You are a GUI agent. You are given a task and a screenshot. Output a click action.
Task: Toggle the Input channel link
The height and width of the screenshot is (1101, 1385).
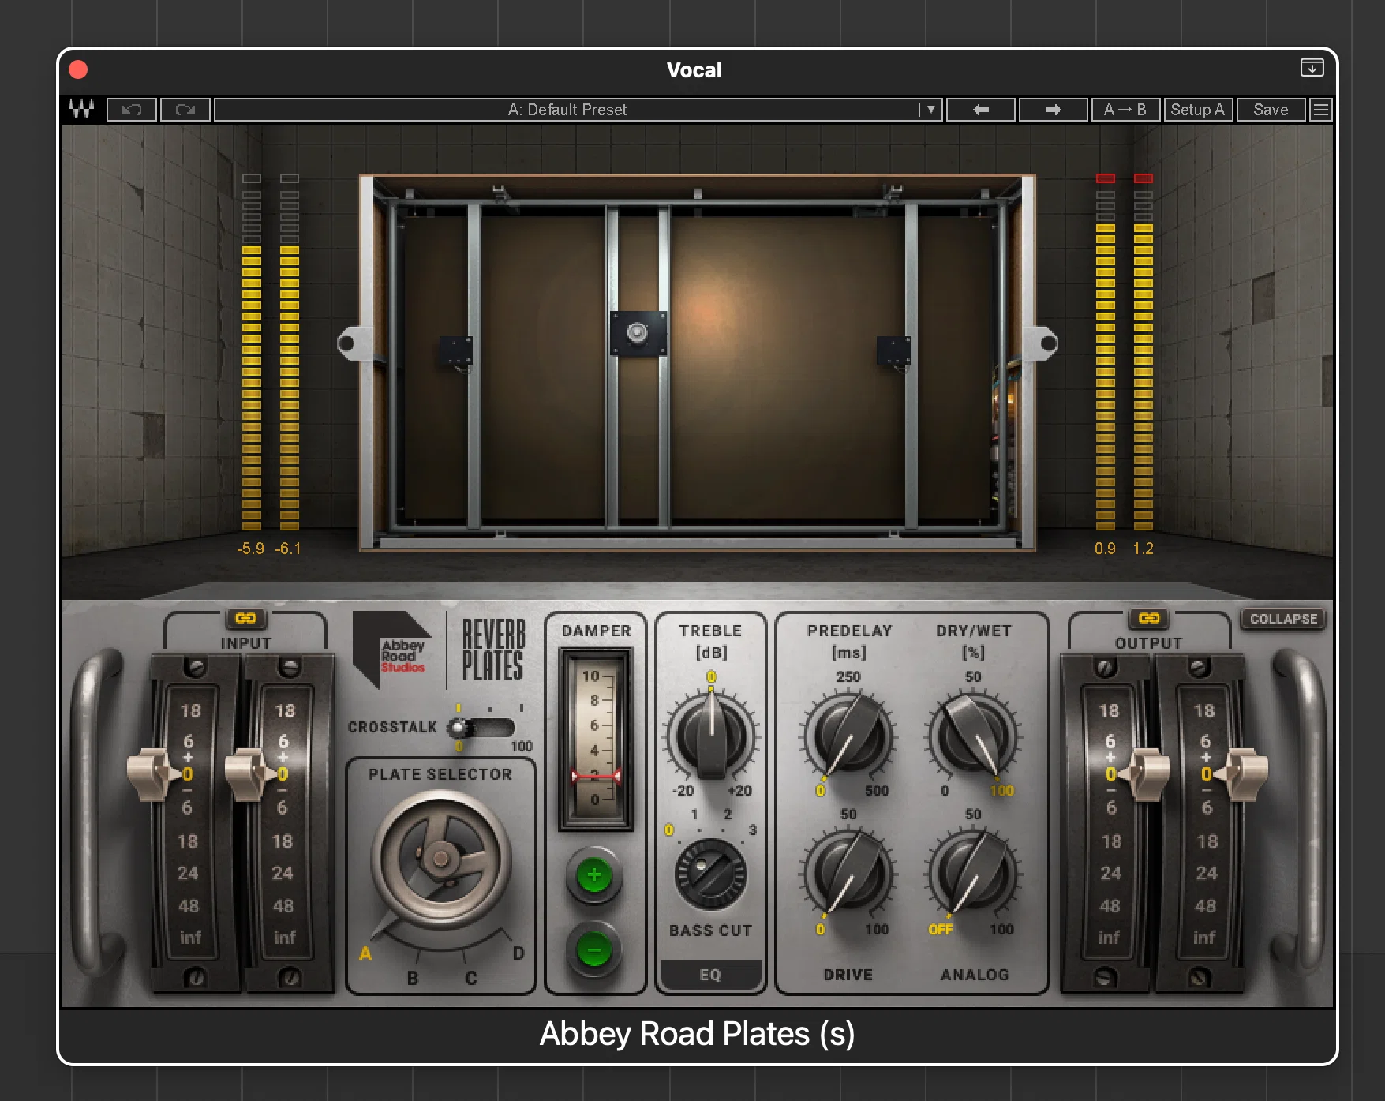[245, 618]
